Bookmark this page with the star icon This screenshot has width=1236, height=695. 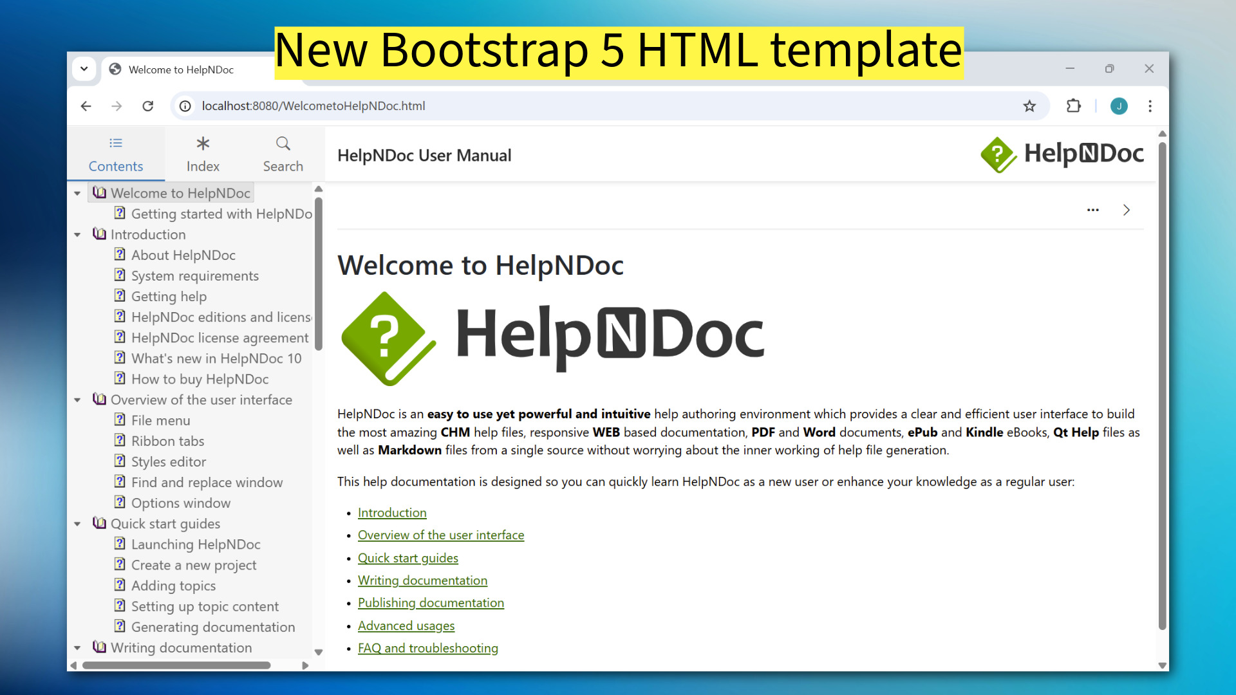tap(1029, 106)
